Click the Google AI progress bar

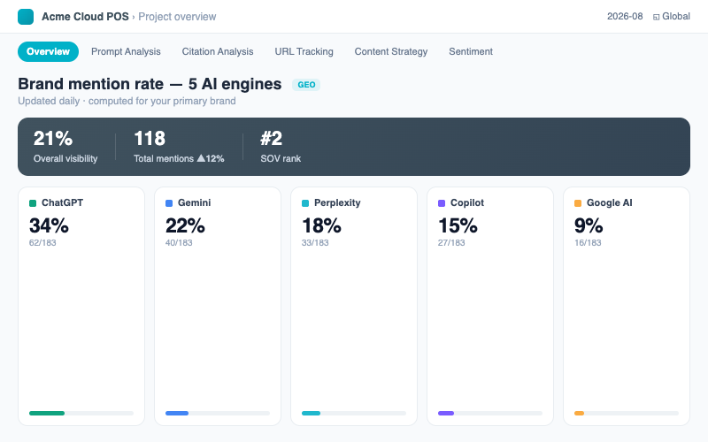[x=627, y=413]
